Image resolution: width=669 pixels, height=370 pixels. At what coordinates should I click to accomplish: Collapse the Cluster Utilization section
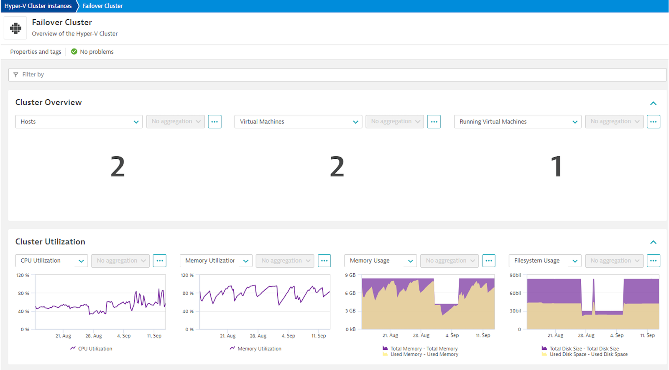tap(654, 242)
